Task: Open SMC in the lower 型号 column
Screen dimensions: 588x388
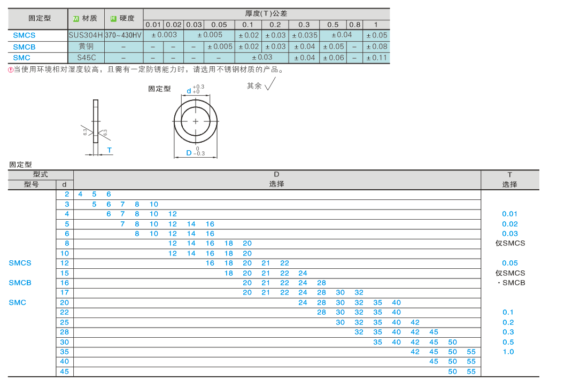Action: (x=17, y=302)
